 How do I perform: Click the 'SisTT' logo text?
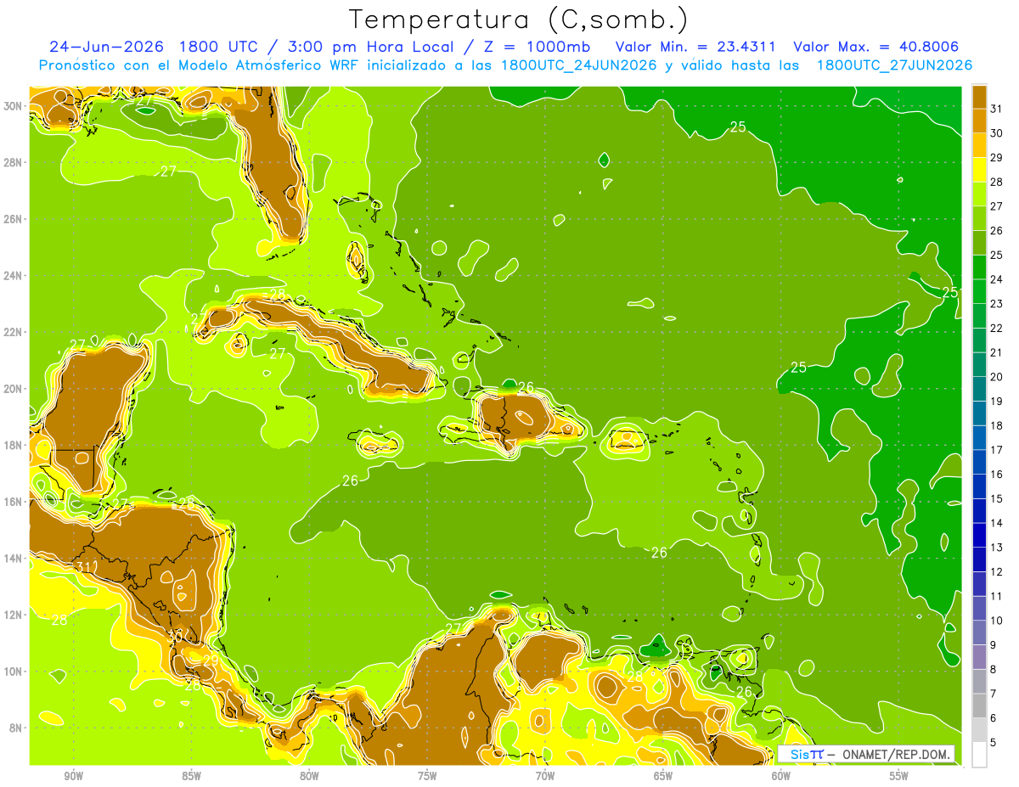click(807, 754)
